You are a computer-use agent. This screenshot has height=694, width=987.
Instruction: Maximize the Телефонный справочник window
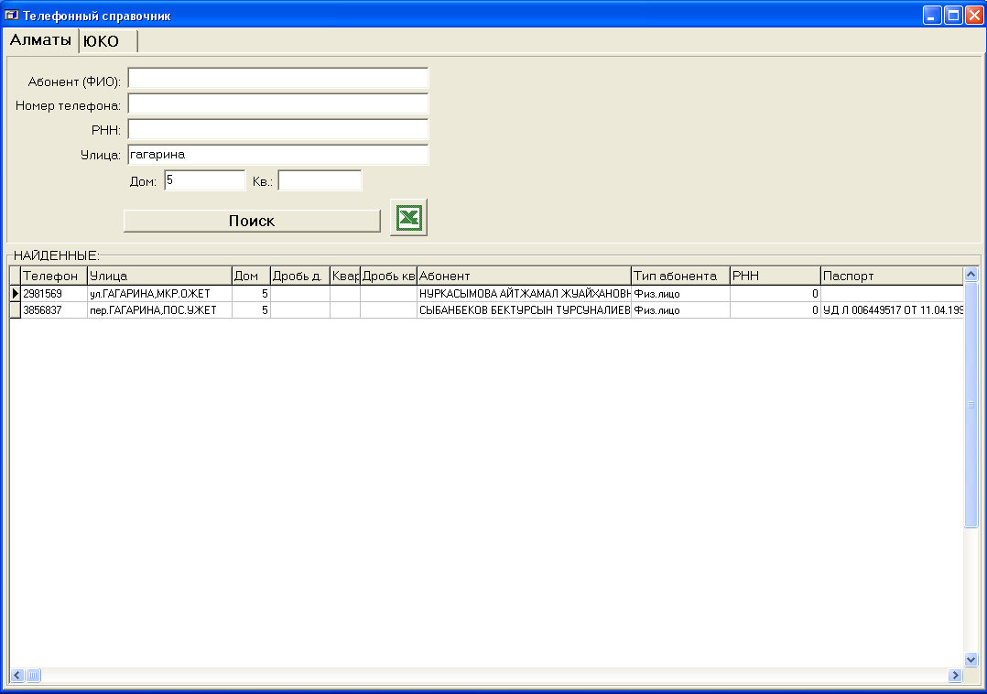pos(953,16)
